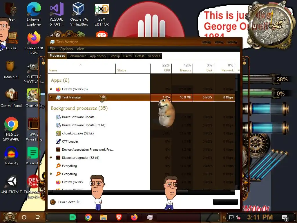Click the network tray icon

tap(231, 217)
